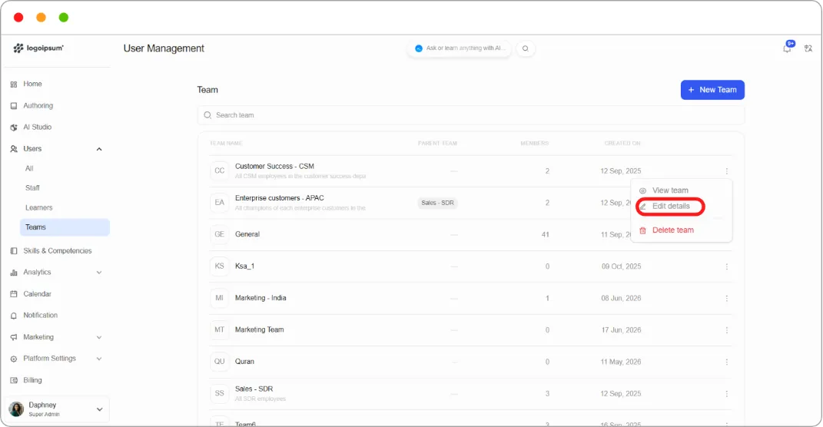Click the notification bell icon
Image resolution: width=823 pixels, height=427 pixels.
click(787, 48)
